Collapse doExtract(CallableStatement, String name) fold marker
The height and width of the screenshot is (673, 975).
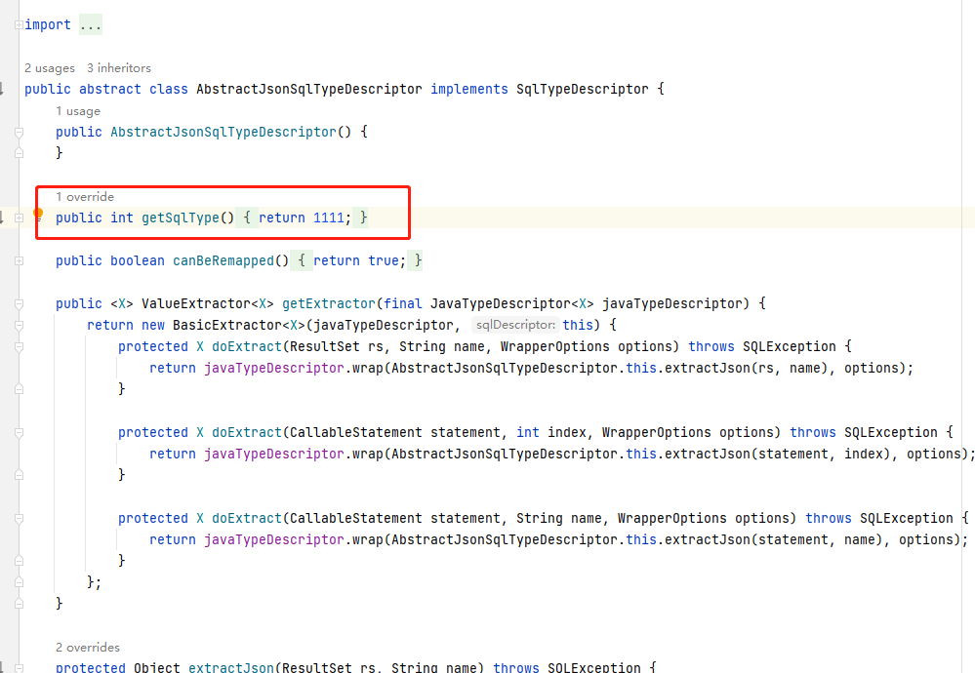coord(20,518)
